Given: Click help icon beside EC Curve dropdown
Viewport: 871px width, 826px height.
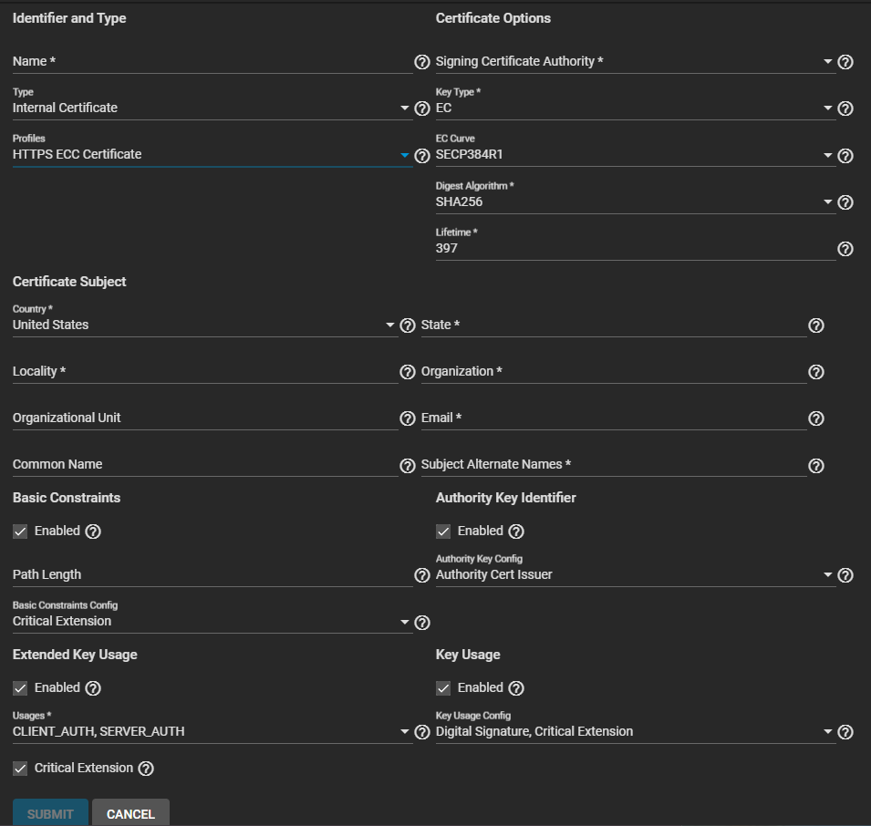Looking at the screenshot, I should click(x=845, y=156).
